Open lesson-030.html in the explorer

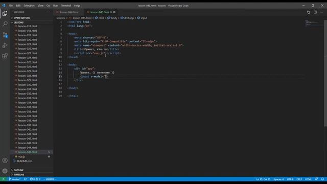point(28,85)
